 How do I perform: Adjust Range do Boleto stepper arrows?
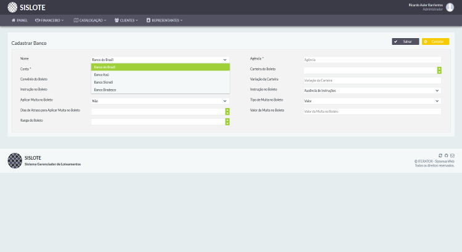[x=227, y=122]
